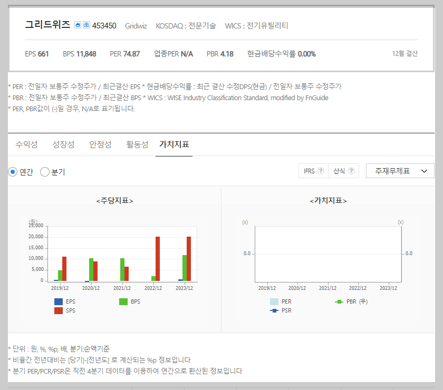
Task: Click the 산식 button
Action: tap(343, 171)
